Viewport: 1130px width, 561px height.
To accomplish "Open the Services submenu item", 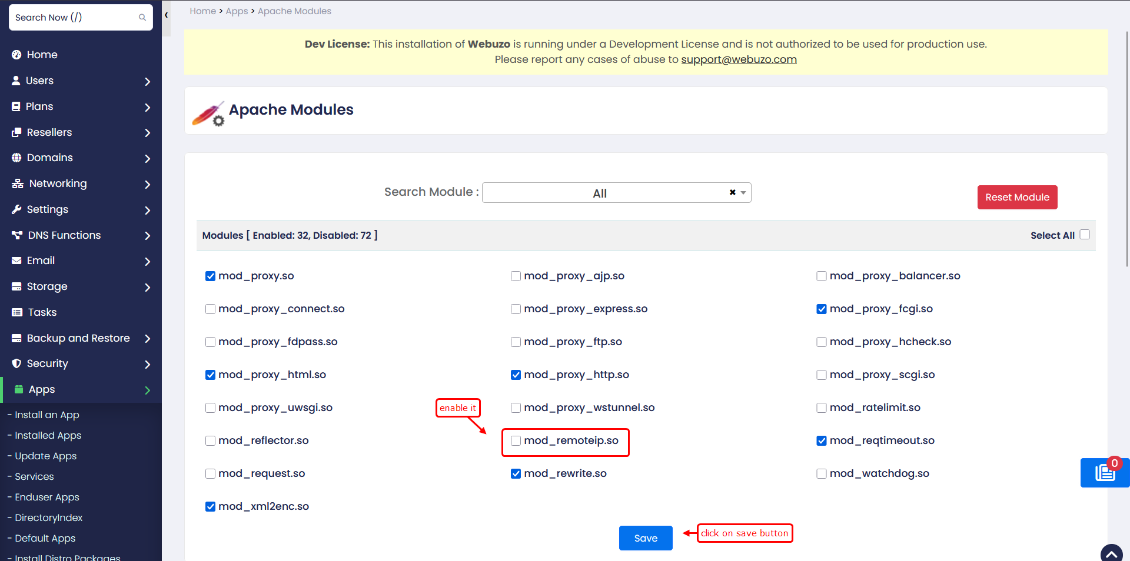I will tap(34, 476).
